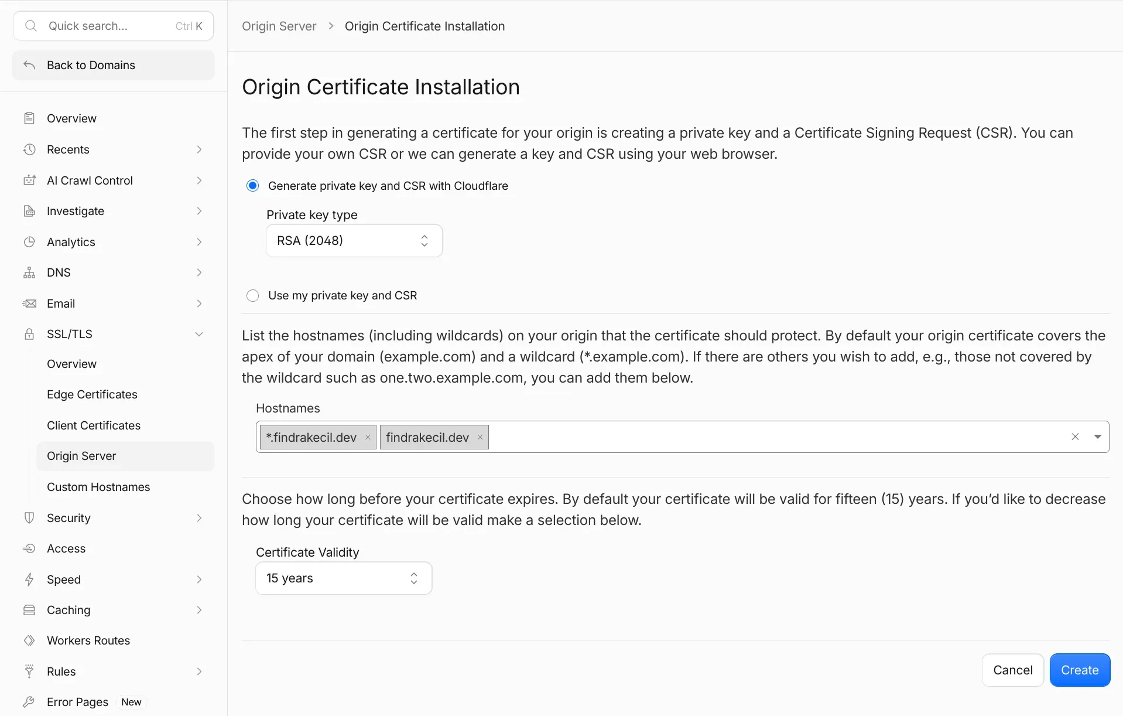Click the Speed lightning bolt icon
The width and height of the screenshot is (1123, 716).
[29, 579]
